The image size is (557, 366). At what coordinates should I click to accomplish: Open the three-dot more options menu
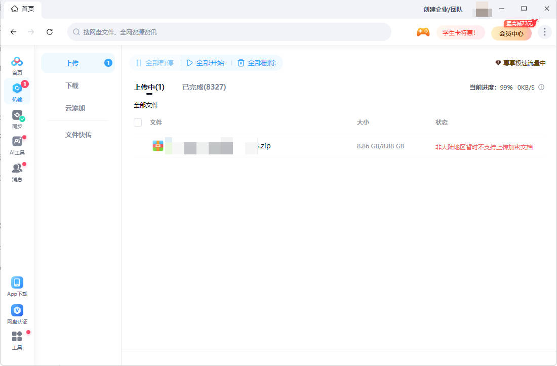click(544, 32)
